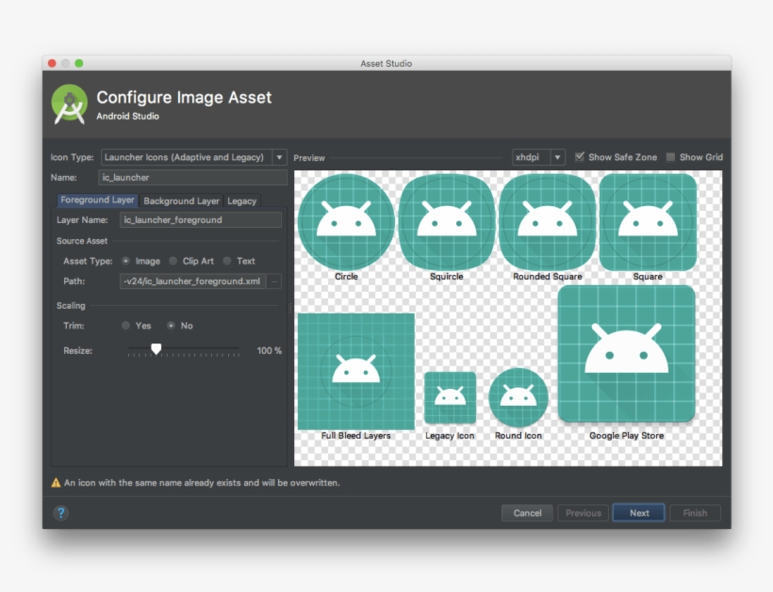The width and height of the screenshot is (773, 592).
Task: Select the Rounded Square icon preview
Action: (x=547, y=222)
